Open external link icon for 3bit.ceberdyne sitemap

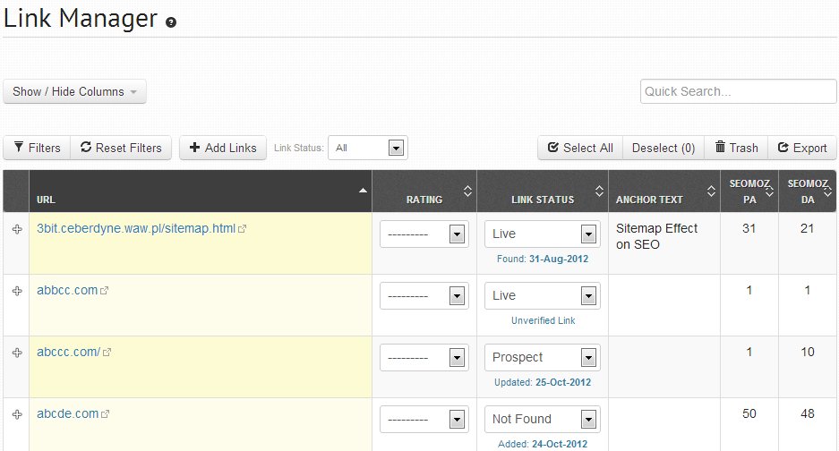tap(242, 229)
